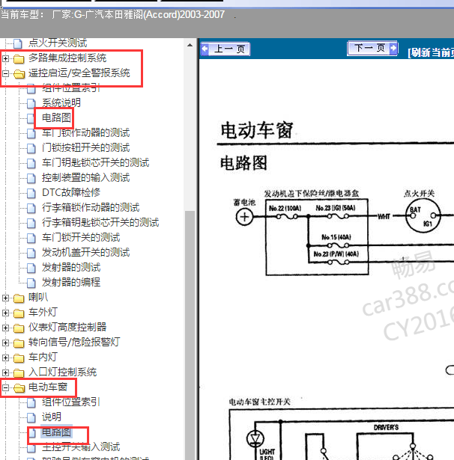Click page icon beside 系统说明
Image resolution: width=454 pixels, height=460 pixels.
point(31,103)
